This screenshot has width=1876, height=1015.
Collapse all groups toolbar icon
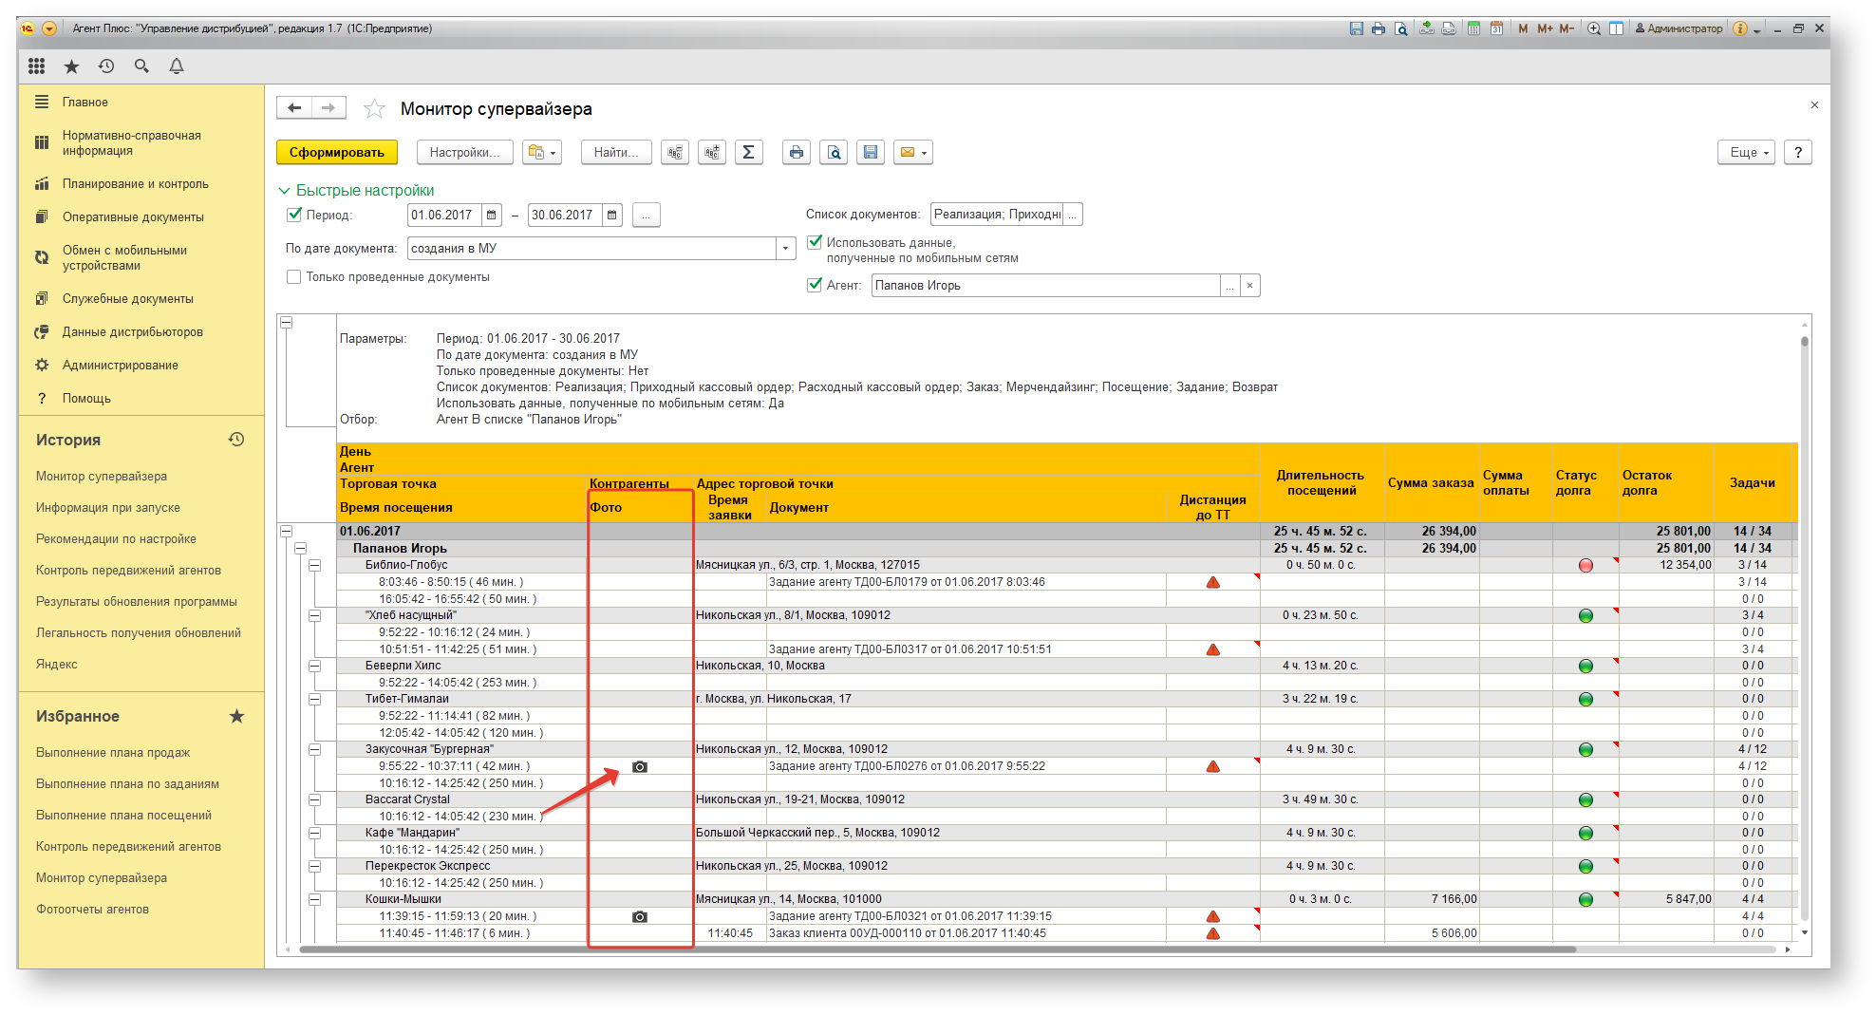675,152
